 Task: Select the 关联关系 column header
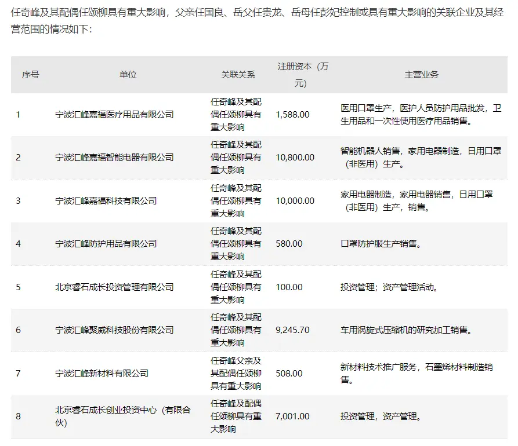(x=238, y=75)
